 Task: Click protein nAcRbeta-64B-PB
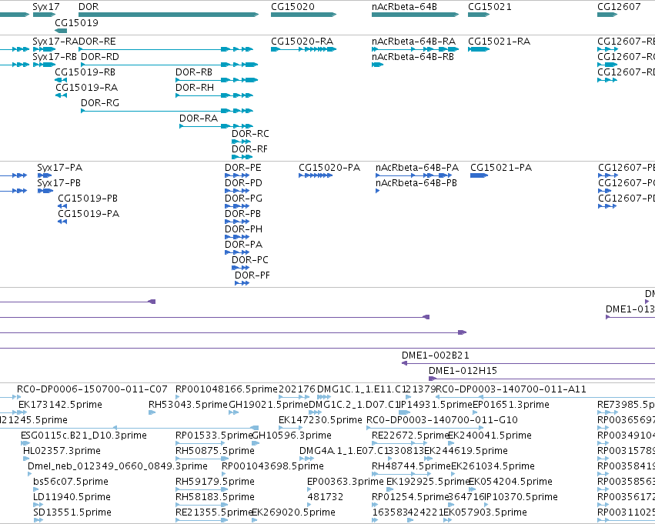tap(378, 191)
